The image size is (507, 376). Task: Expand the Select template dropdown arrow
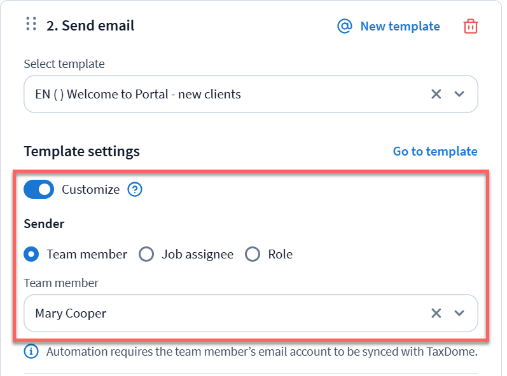pos(460,94)
